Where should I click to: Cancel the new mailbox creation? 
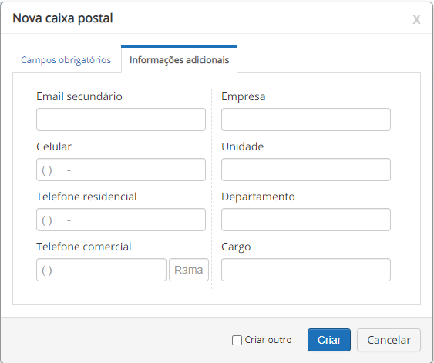389,340
